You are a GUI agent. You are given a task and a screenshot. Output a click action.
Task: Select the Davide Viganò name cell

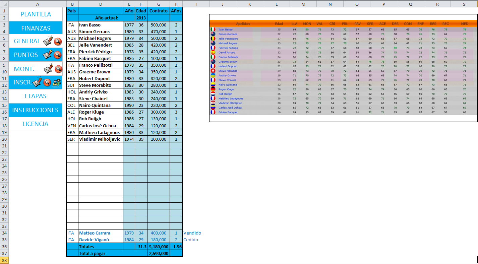click(101, 240)
